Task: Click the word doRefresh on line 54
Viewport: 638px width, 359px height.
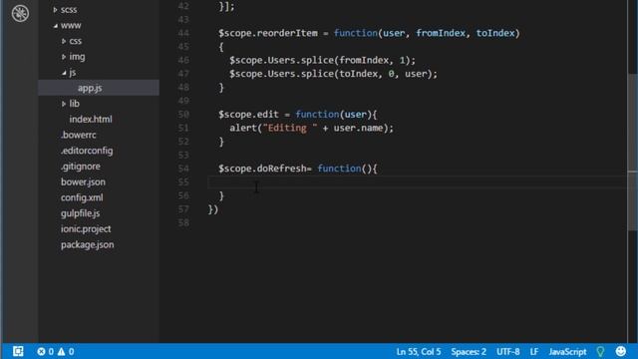Action: pyautogui.click(x=281, y=169)
